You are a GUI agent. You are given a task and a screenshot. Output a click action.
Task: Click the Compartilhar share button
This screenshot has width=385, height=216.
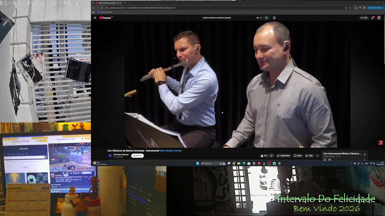(283, 156)
